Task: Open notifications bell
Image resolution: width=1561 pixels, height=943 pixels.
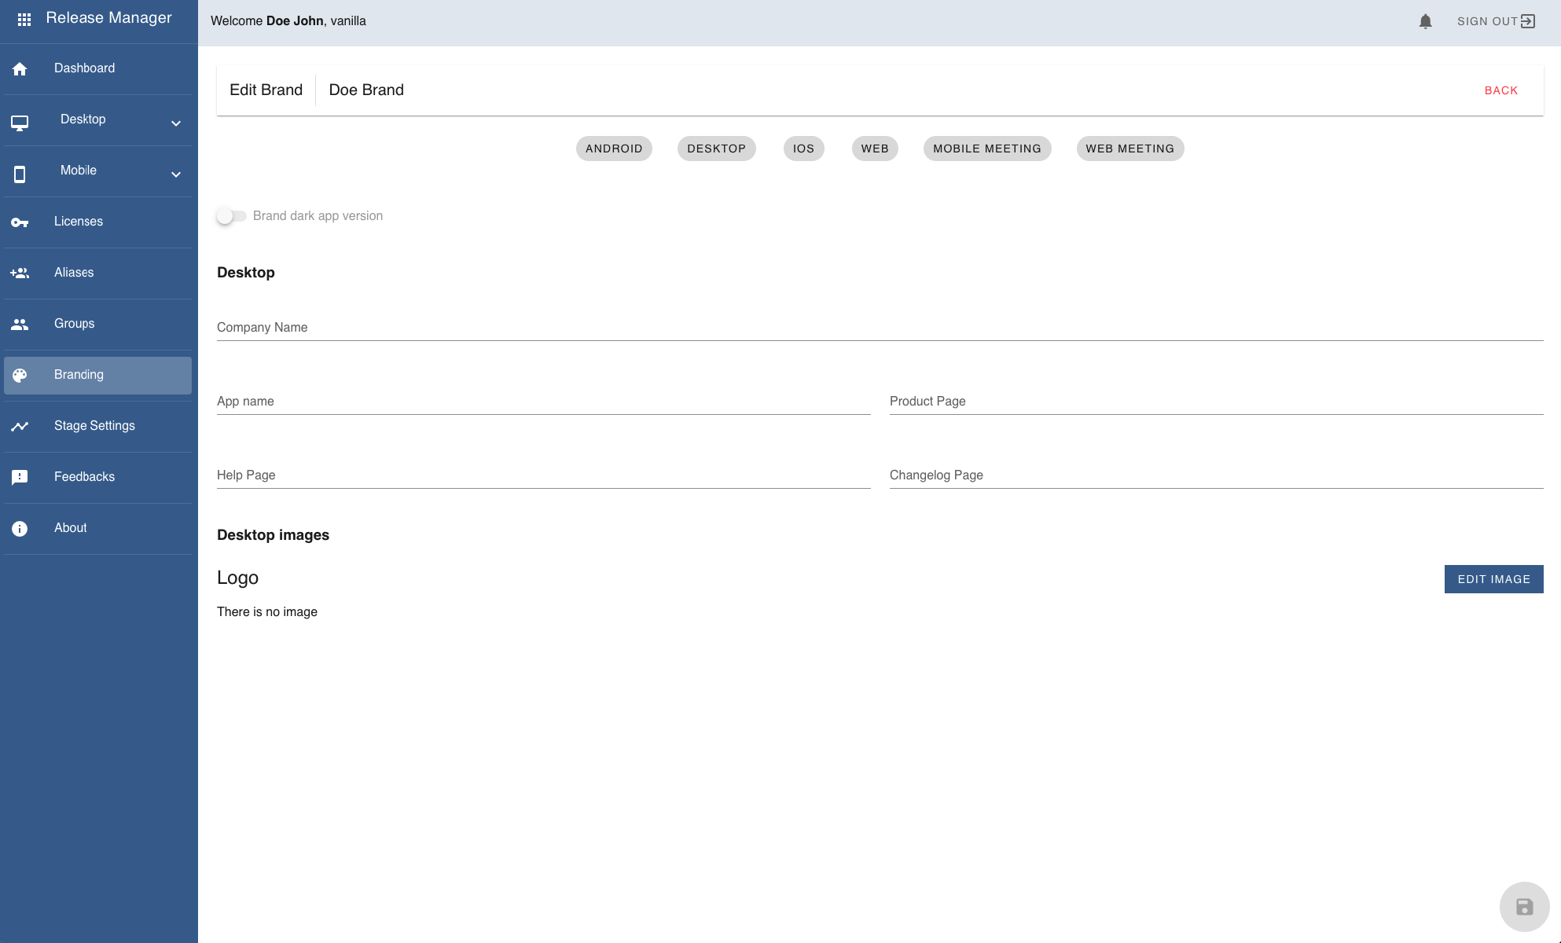Action: tap(1426, 21)
